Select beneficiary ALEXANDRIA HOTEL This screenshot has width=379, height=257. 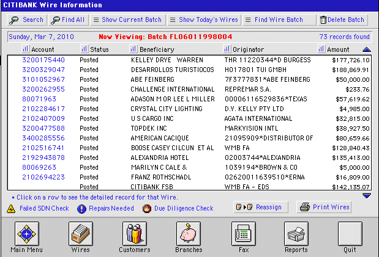160,157
